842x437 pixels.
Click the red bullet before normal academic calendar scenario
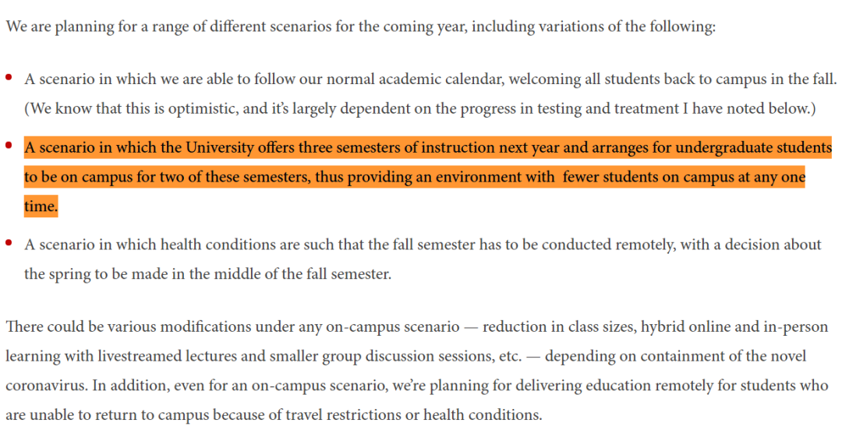[9, 77]
